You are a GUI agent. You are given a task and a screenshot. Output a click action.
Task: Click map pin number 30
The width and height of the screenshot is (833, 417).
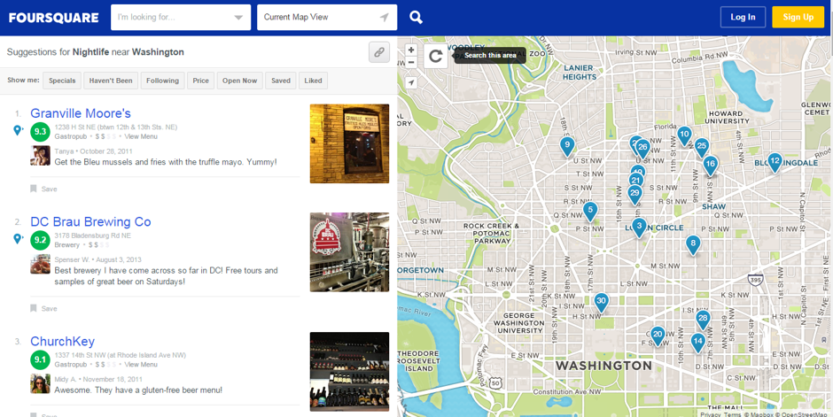click(x=601, y=302)
